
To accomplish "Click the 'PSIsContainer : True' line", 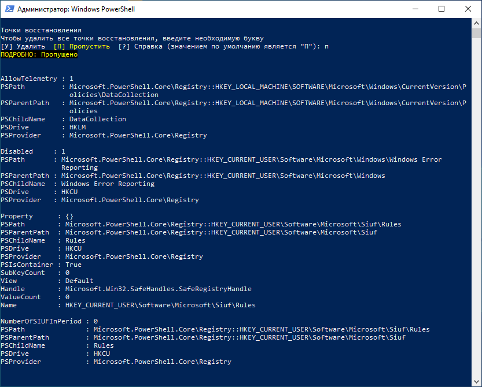I will [x=41, y=265].
